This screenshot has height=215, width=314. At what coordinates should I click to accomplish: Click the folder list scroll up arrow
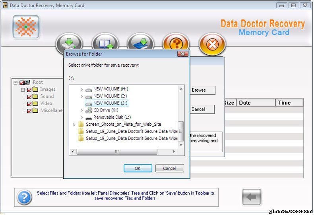click(181, 89)
